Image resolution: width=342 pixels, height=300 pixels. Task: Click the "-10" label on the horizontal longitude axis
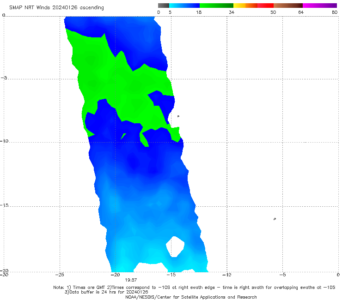click(x=226, y=275)
